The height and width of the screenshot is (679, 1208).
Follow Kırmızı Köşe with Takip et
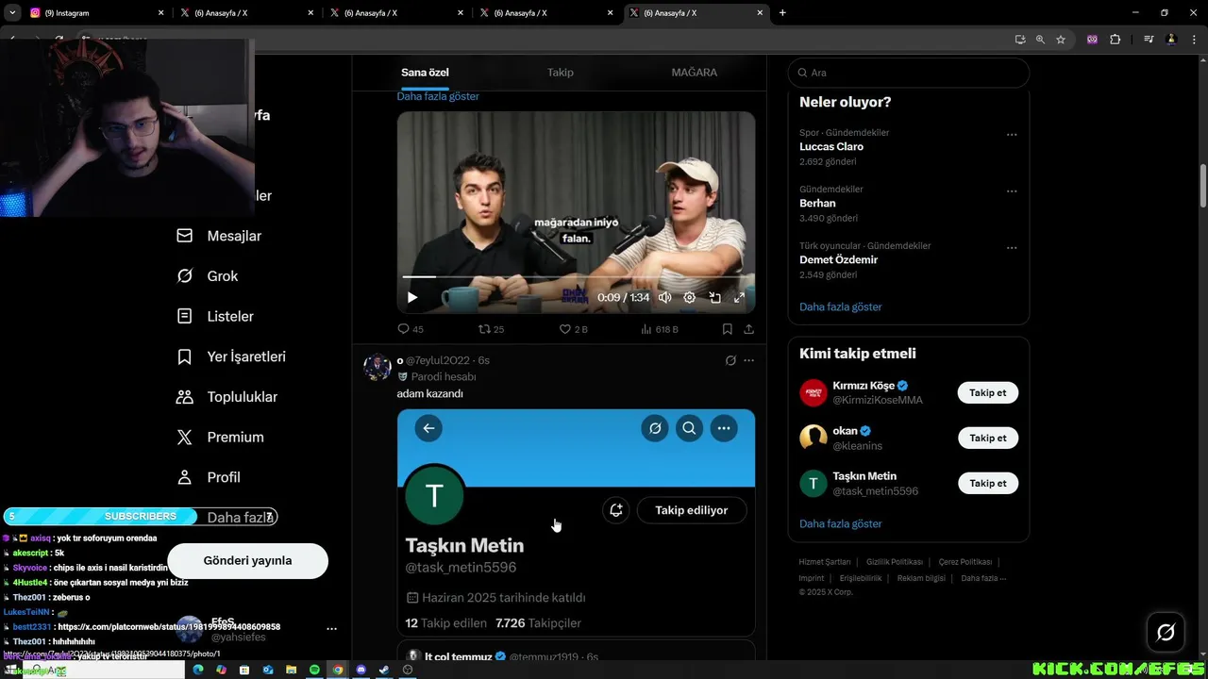988,392
